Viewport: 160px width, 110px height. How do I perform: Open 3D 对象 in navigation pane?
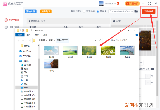click(x=26, y=65)
